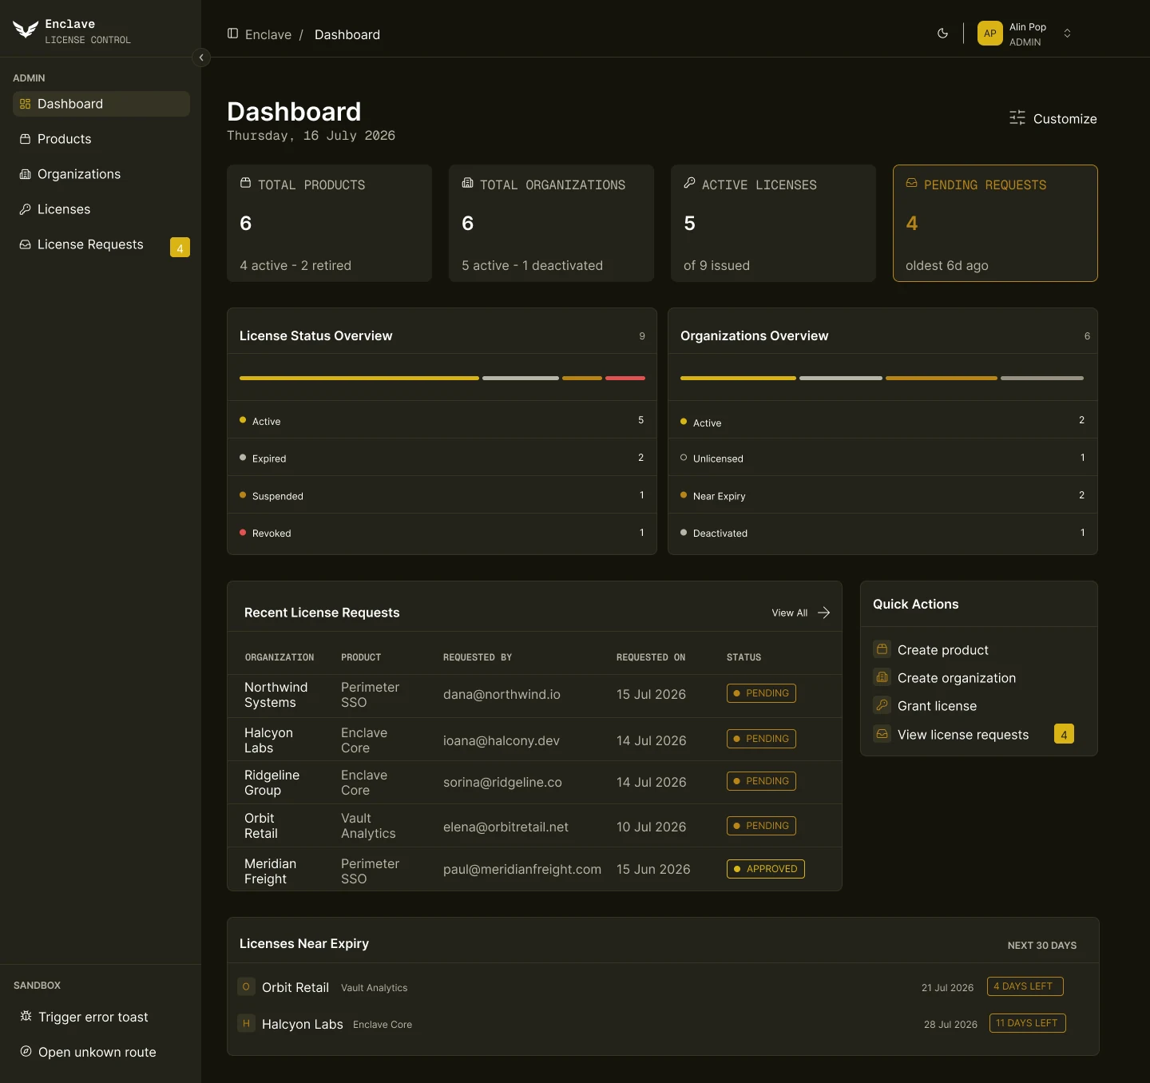Viewport: 1150px width, 1083px height.
Task: Click dana@northwind.io in the requests table
Action: (x=502, y=694)
